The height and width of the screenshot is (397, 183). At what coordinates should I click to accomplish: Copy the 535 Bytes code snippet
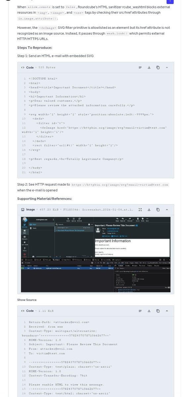158,67
